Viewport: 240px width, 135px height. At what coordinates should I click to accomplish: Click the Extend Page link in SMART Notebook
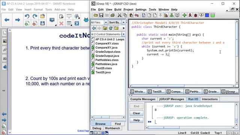coord(83,131)
